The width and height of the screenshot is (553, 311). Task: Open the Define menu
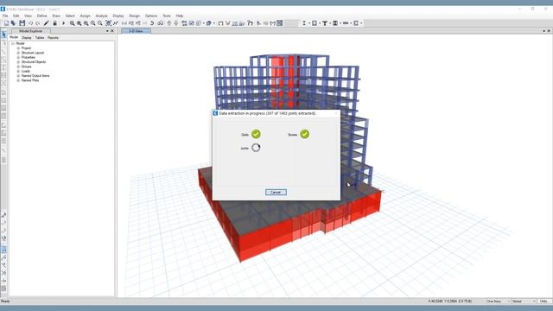tap(41, 16)
